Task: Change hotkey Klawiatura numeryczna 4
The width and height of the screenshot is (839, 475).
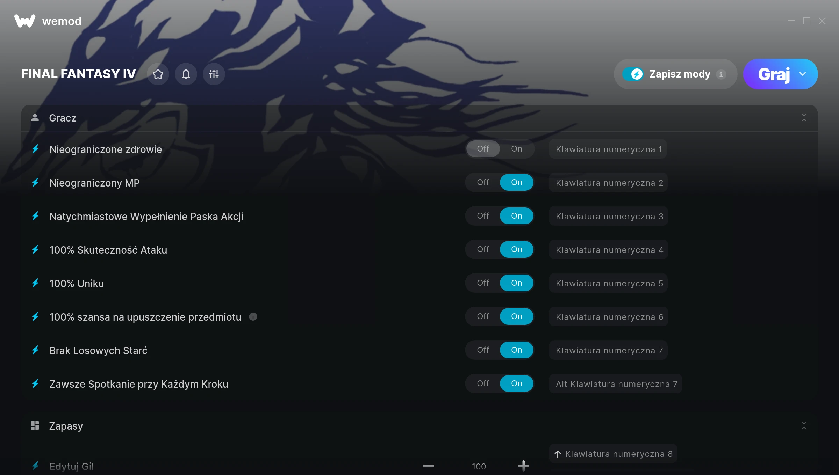Action: [609, 250]
